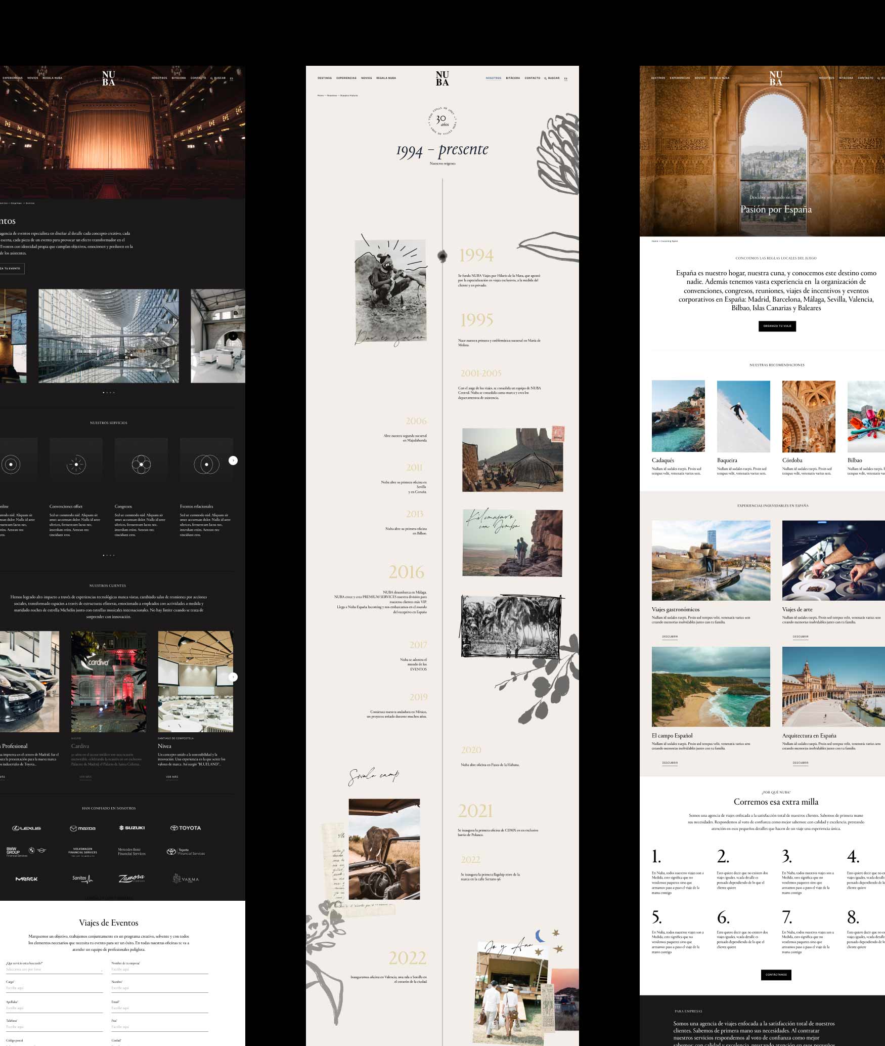Click 'Descubrir' under El campo Español
Viewport: 885px width, 1046px height.
670,763
